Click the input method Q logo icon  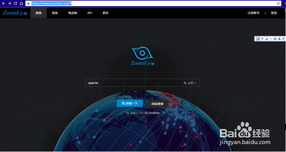pyautogui.click(x=258, y=39)
